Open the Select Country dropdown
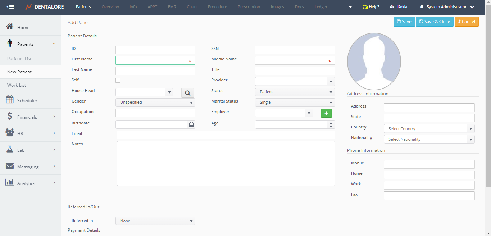 [429, 129]
